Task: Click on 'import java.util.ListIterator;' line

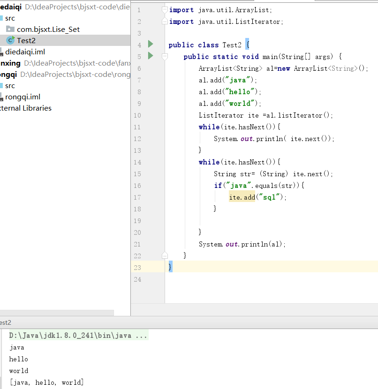Action: point(226,22)
